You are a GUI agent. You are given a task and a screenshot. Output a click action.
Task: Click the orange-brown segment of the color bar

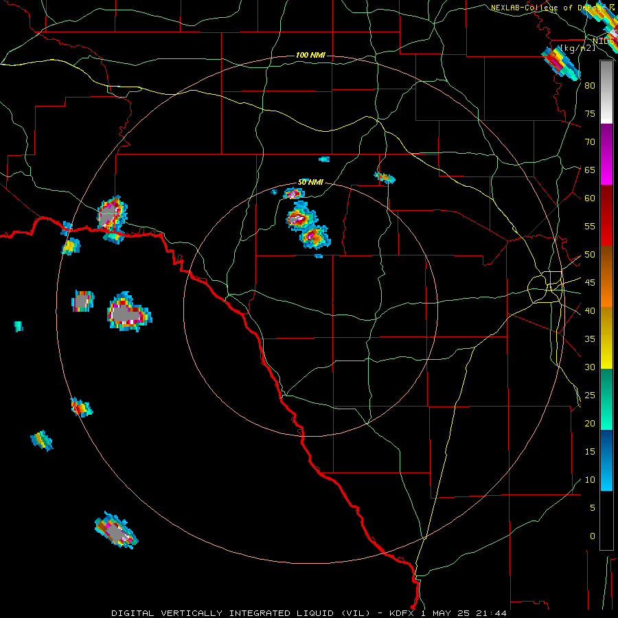[606, 277]
